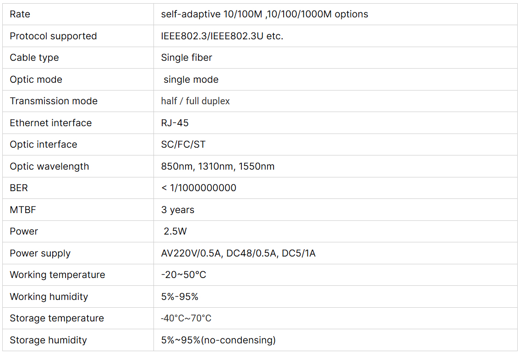
Task: Click the 2.5W power value
Action: pyautogui.click(x=175, y=231)
